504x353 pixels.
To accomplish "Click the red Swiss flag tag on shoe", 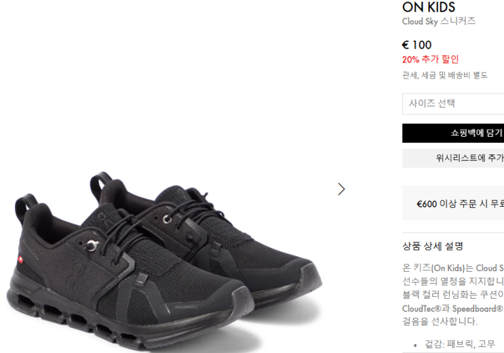I will coord(20,259).
